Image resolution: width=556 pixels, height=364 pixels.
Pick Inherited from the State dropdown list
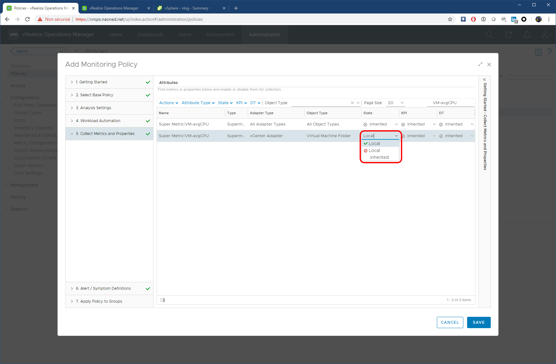(379, 157)
